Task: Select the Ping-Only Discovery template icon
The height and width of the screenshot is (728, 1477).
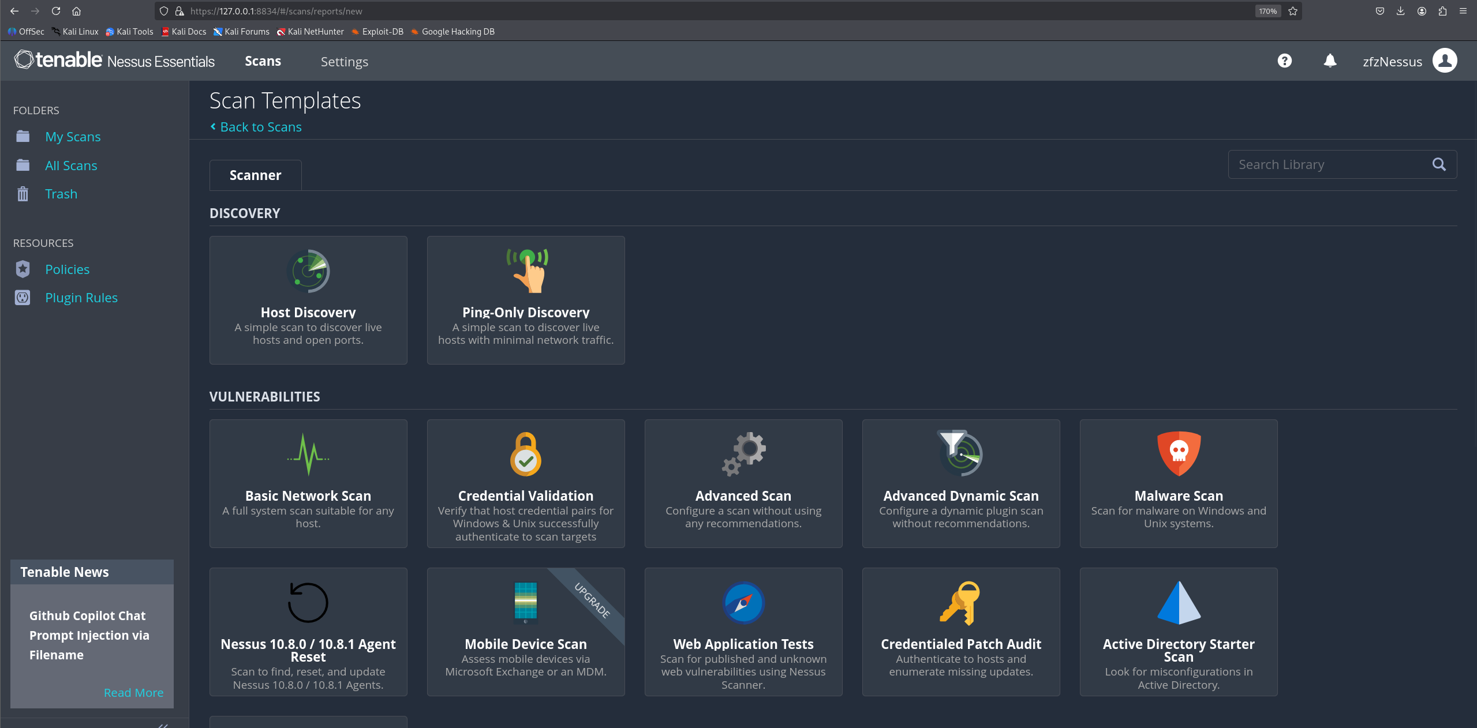Action: 526,271
